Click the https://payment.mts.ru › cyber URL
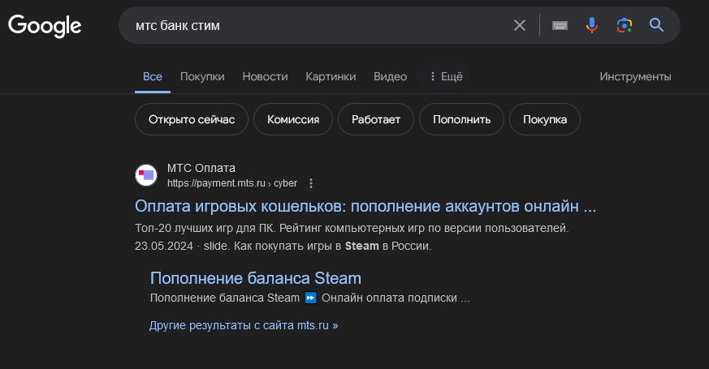Viewport: 709px width, 369px height. [x=232, y=183]
